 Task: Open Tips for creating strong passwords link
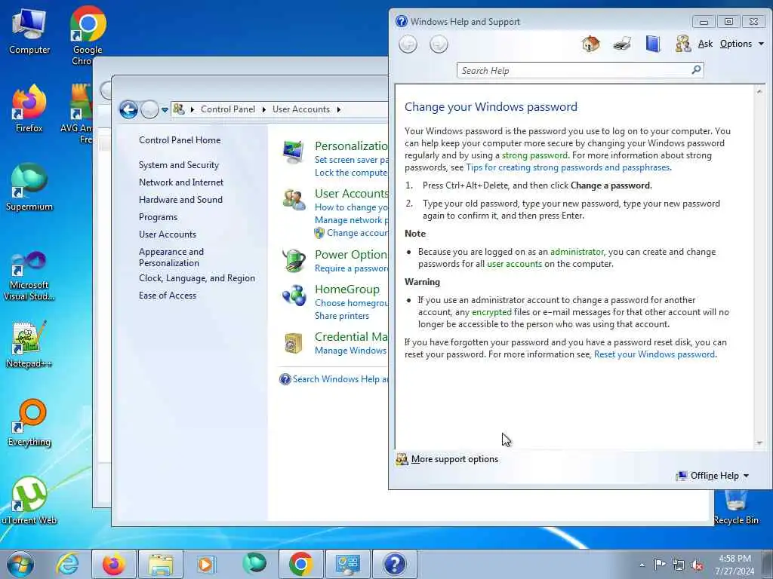coord(568,167)
